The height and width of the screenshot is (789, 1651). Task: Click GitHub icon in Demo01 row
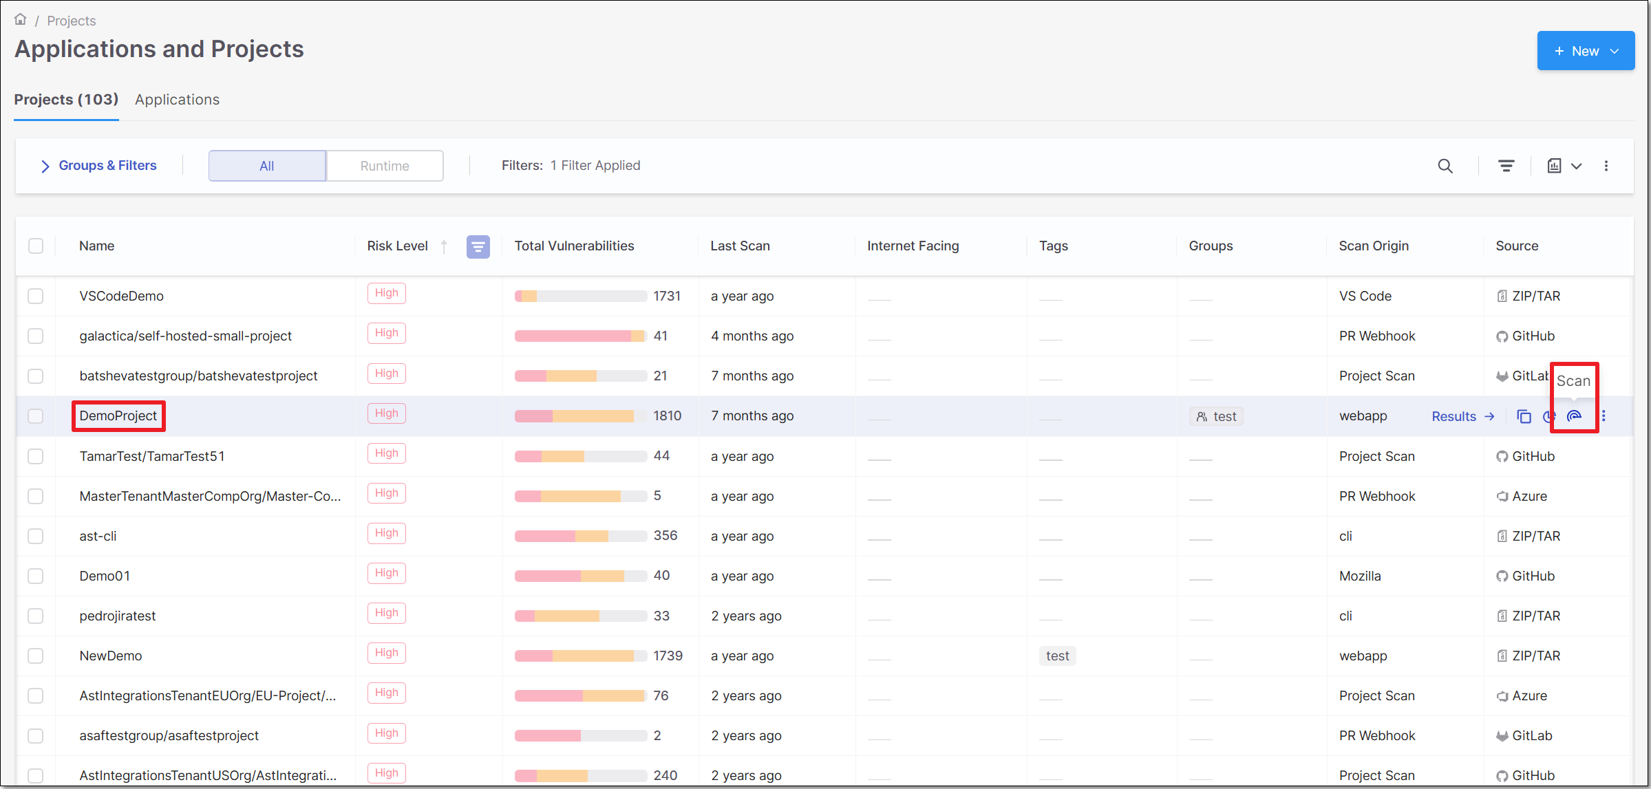tap(1502, 576)
